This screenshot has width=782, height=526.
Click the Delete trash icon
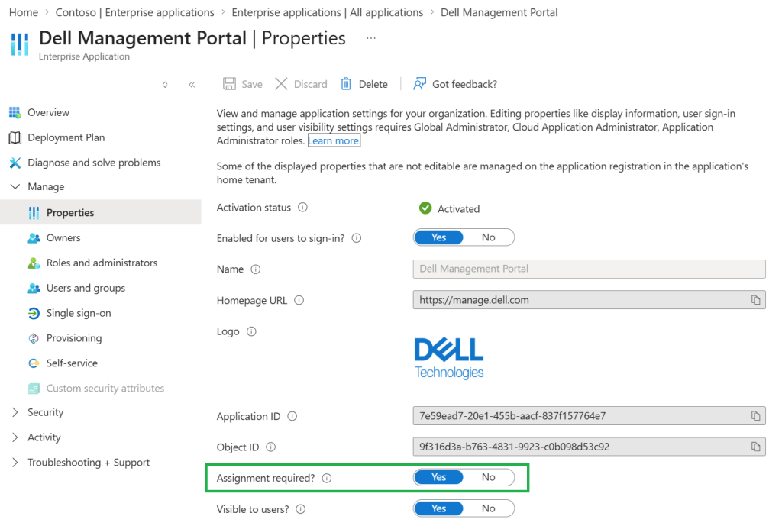point(346,84)
